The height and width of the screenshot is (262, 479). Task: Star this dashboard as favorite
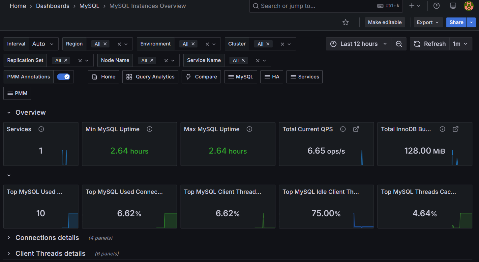tap(345, 22)
